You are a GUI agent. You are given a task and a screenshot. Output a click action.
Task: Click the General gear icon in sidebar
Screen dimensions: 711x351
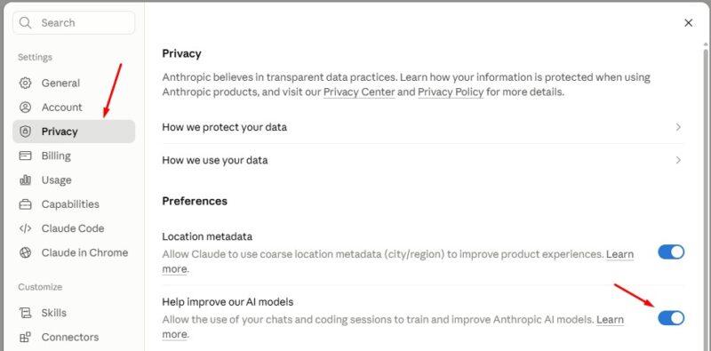pyautogui.click(x=26, y=83)
